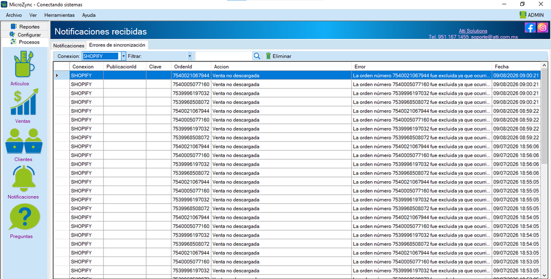This screenshot has height=279, width=551.
Task: Select OrdenId 7539996197032 dated 09/08/2026 09:00:21
Action: coord(191,93)
